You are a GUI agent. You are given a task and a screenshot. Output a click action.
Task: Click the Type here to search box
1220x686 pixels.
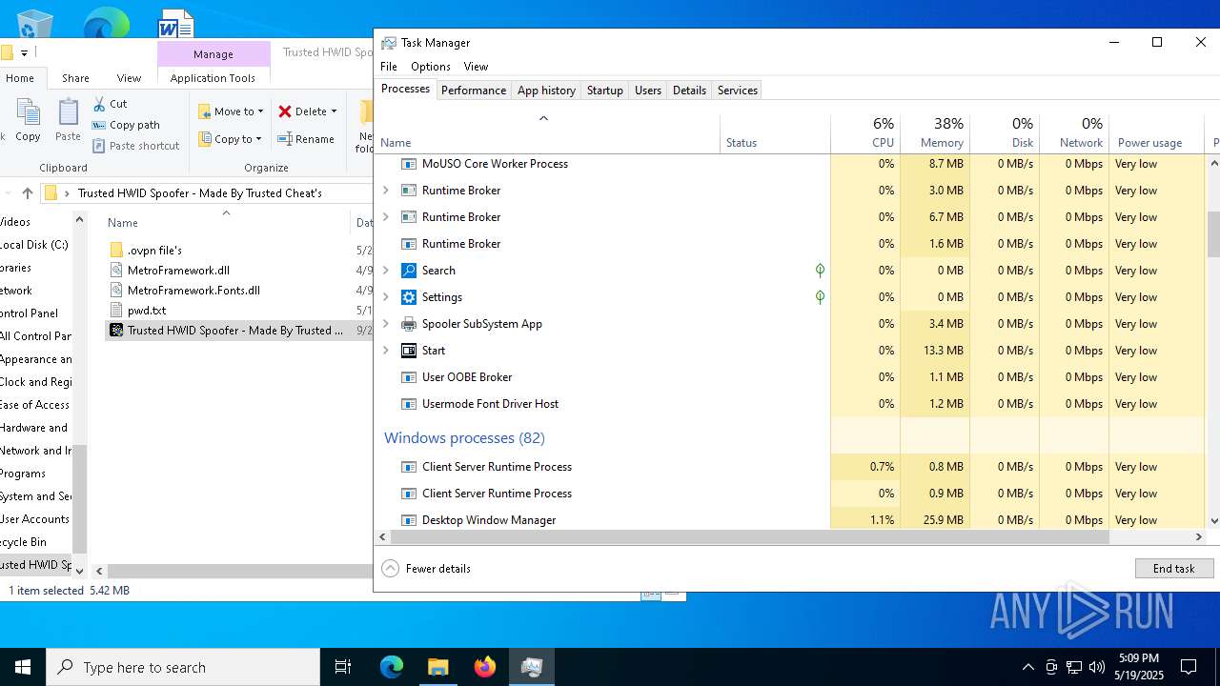pos(183,667)
